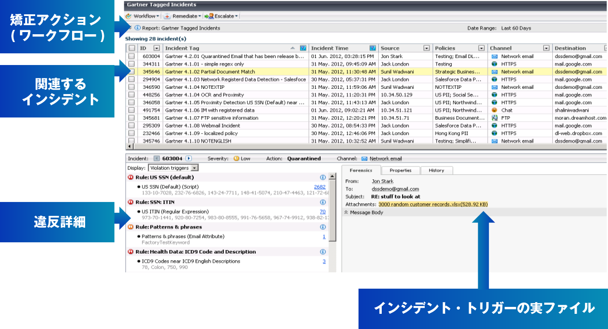This screenshot has height=329, width=608.
Task: Click the violation triggers vertical scrollbar thumb
Action: pyautogui.click(x=333, y=210)
